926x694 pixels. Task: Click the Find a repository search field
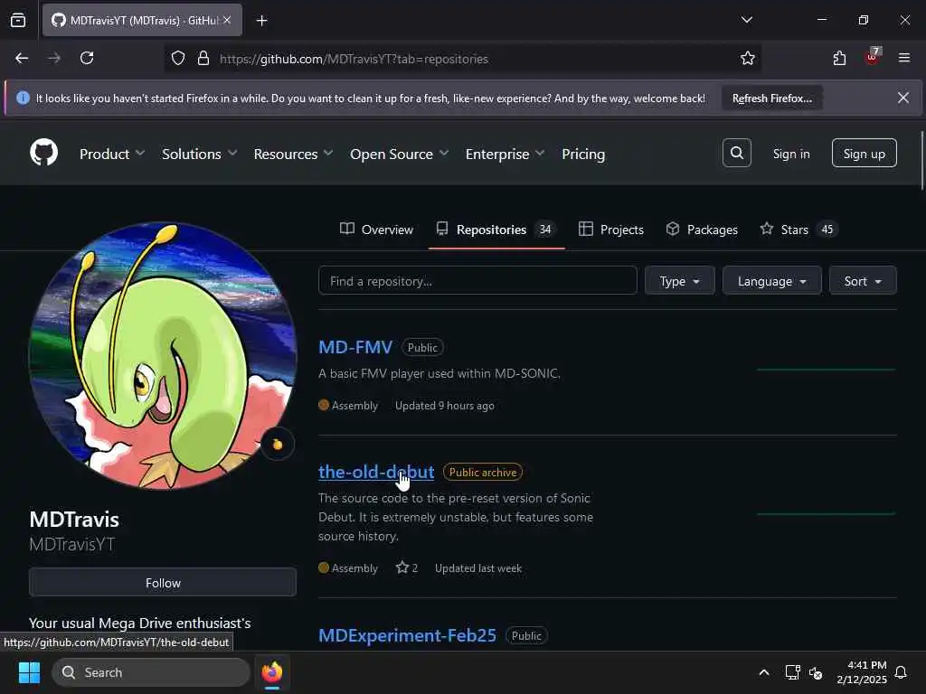(477, 281)
